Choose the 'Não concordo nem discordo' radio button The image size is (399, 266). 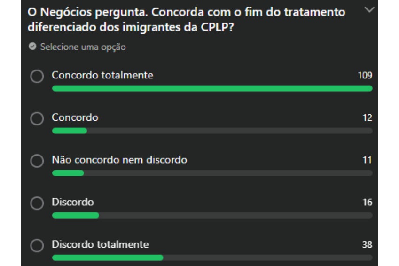37,161
